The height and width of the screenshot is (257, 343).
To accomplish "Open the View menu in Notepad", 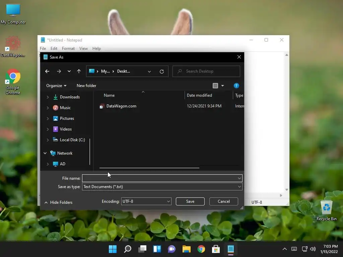I will point(83,49).
